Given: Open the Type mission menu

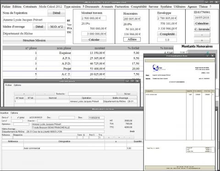Looking at the screenshot, I should [72, 7].
